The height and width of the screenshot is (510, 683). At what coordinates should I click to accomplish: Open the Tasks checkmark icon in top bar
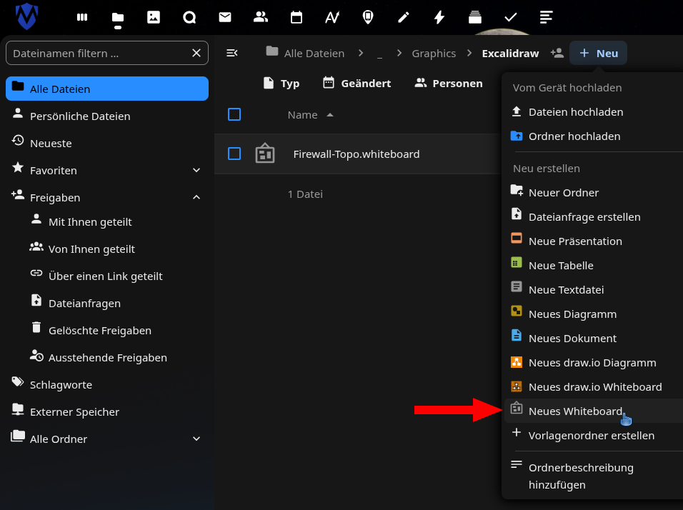[x=511, y=17]
